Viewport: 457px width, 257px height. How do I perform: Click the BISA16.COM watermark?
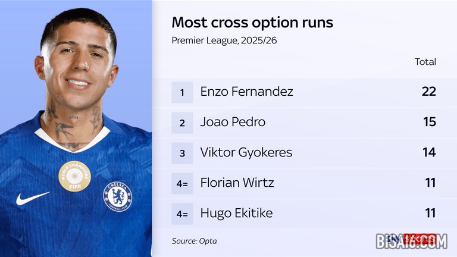click(x=411, y=242)
